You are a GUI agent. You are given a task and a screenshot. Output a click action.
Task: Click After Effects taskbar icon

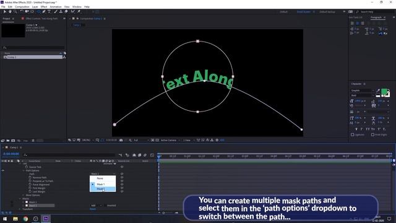(46, 219)
